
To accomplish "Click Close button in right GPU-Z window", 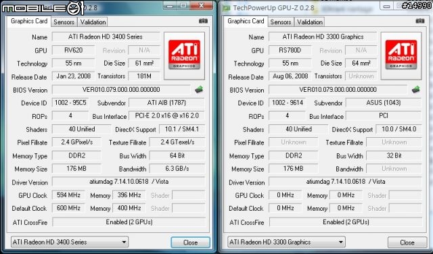I will (407, 243).
